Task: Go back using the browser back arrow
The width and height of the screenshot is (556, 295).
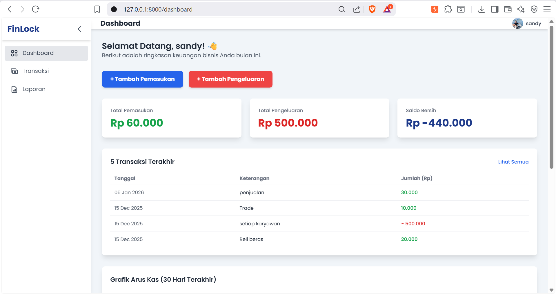Action: coord(10,9)
